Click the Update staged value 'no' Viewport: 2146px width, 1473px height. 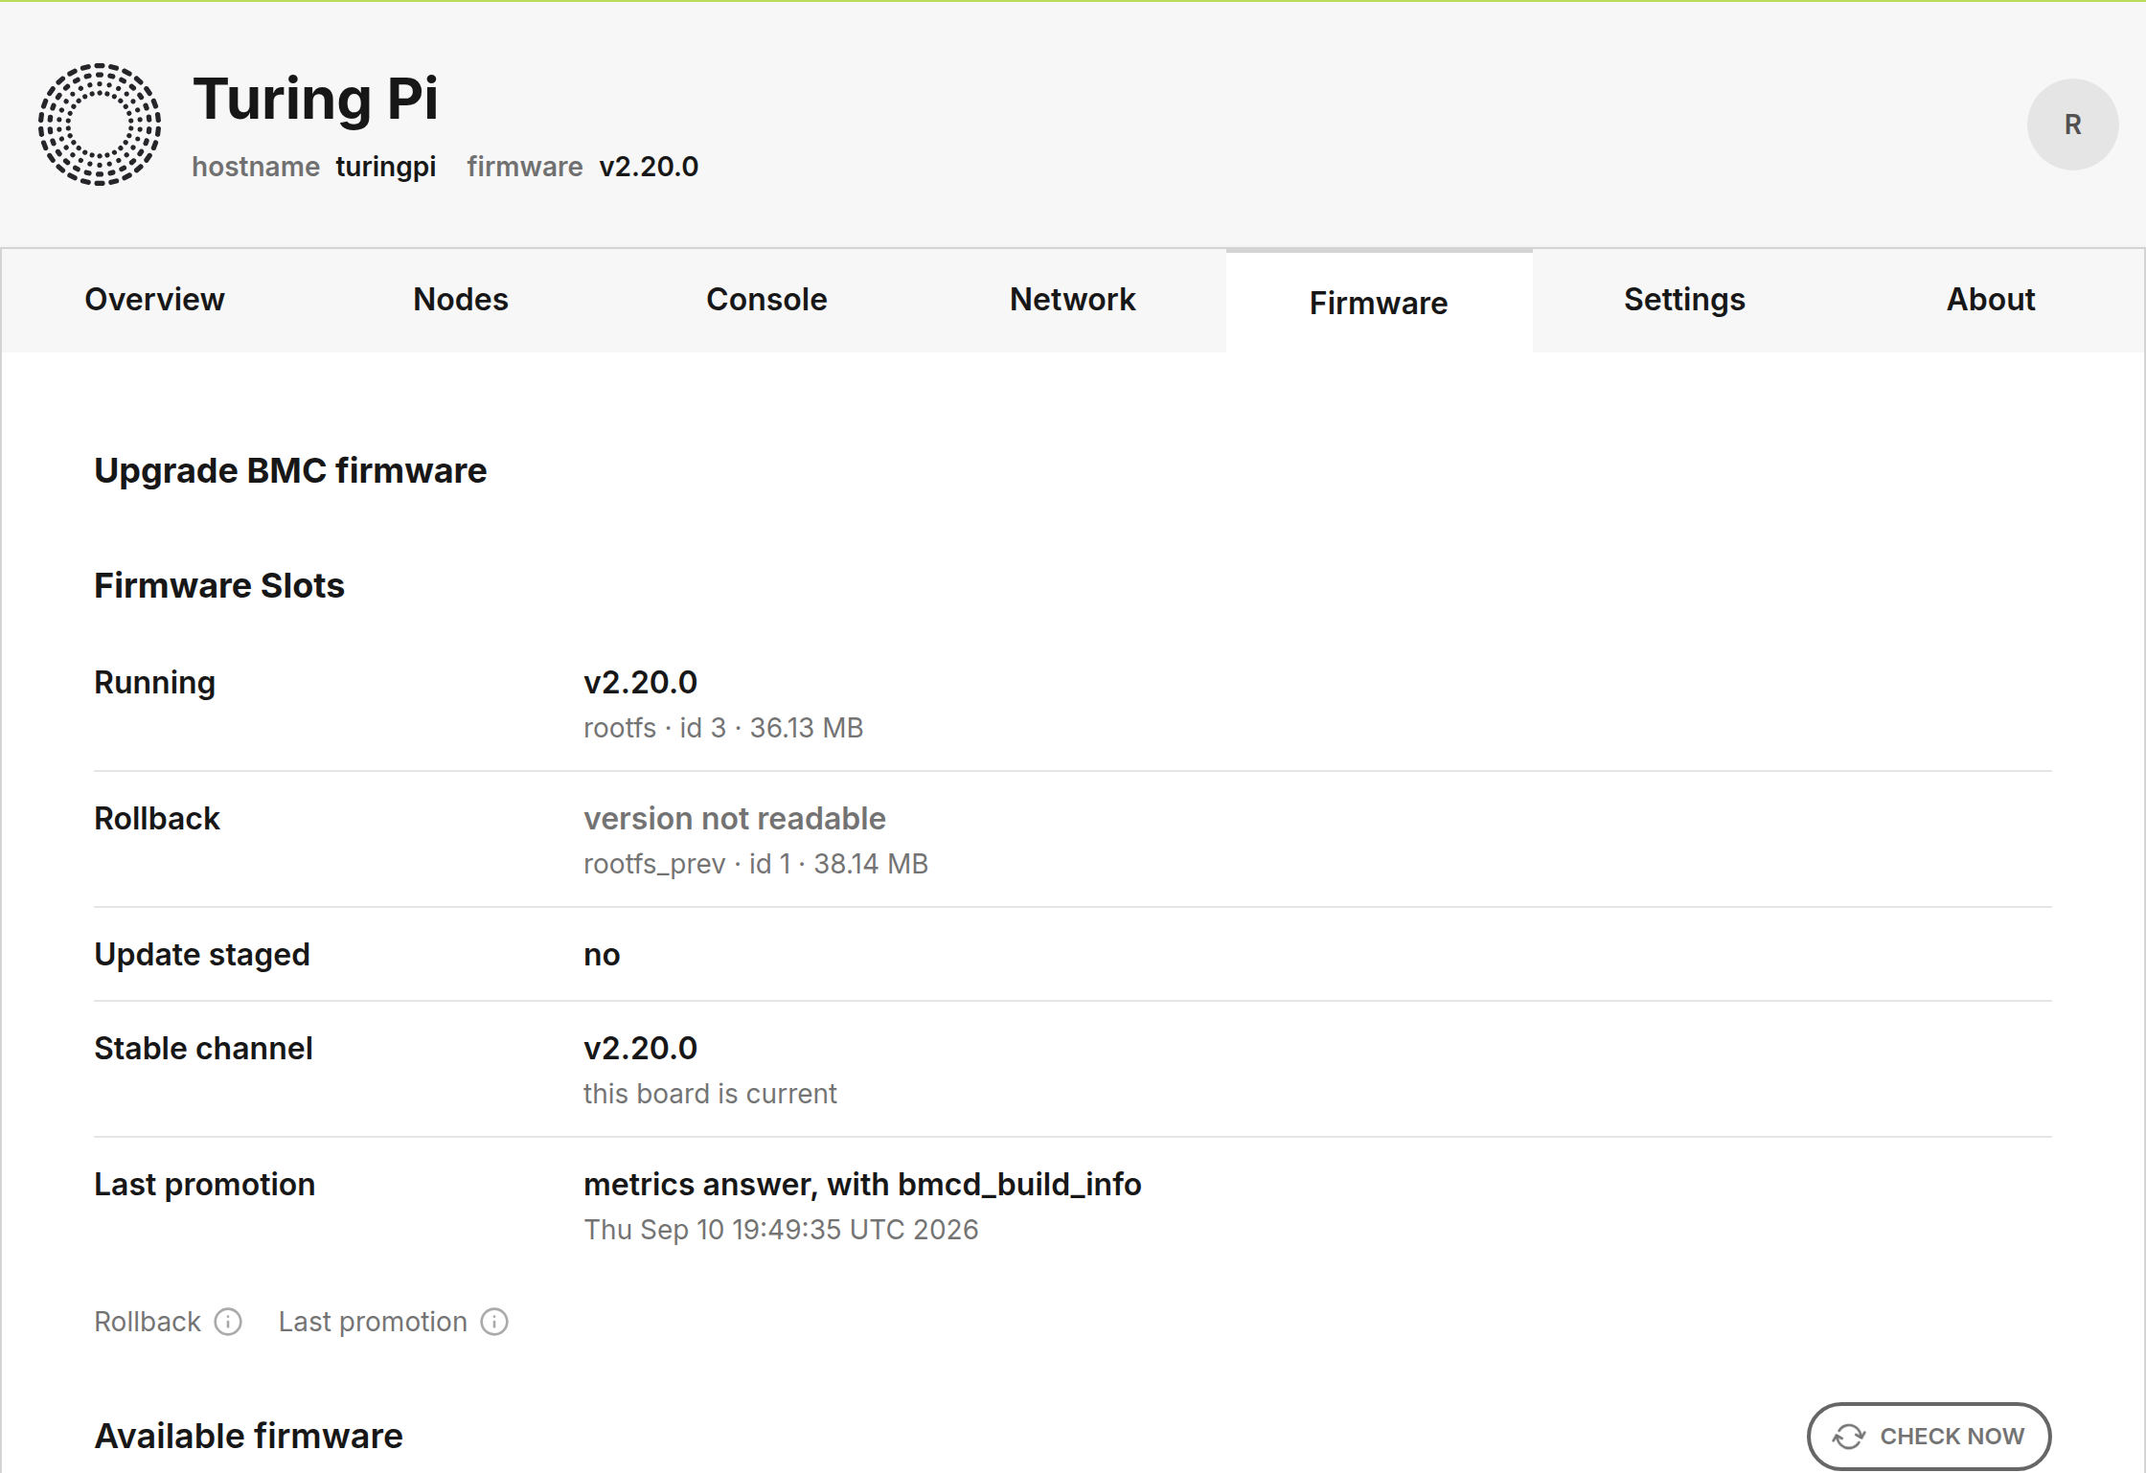tap(602, 955)
